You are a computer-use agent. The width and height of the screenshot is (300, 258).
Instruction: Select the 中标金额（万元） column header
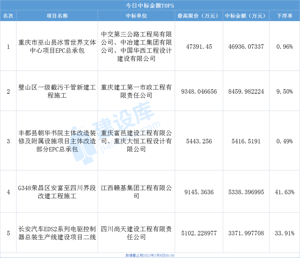[246, 16]
